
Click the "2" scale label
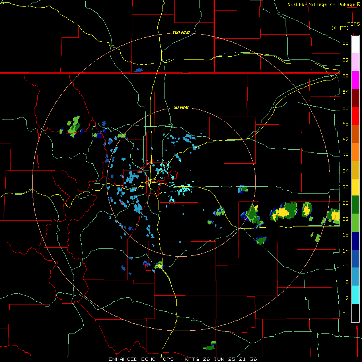[x=347, y=298]
